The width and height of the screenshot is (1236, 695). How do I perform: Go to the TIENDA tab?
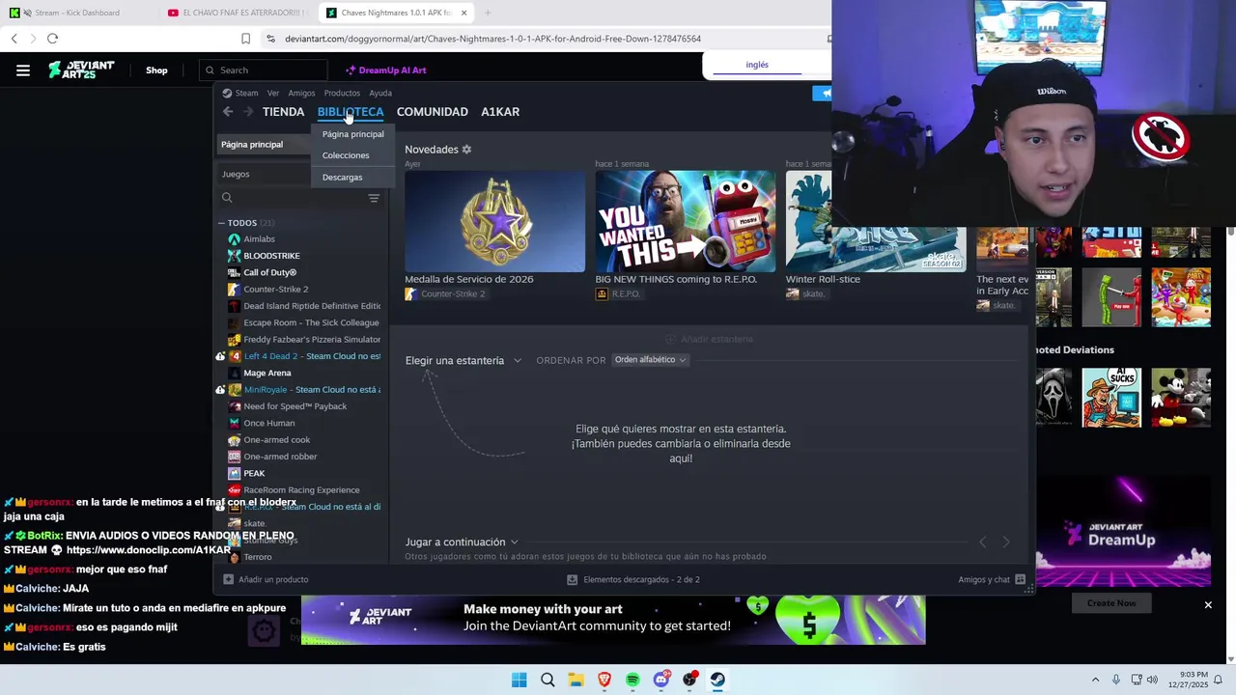tap(283, 112)
